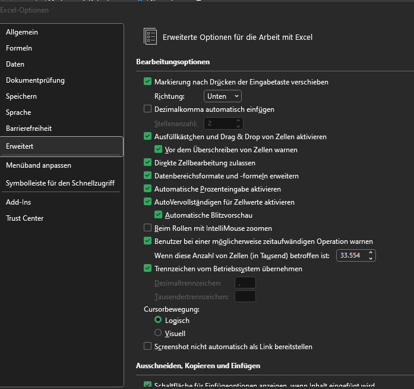This screenshot has height=389, width=414.
Task: Toggle warning for zeitaufwändigen Operation
Action: tap(147, 241)
